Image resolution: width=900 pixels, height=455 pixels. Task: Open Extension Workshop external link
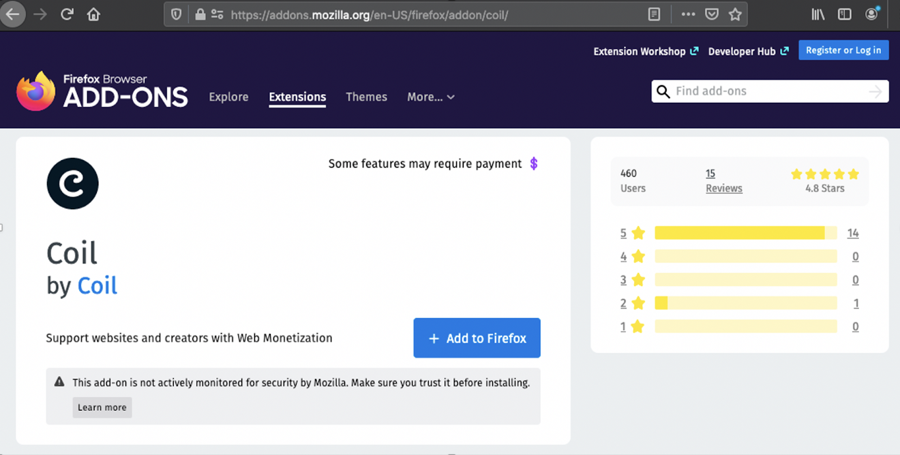point(646,52)
